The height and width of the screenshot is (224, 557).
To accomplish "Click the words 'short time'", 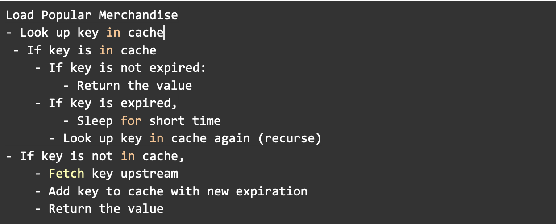I will tap(185, 121).
